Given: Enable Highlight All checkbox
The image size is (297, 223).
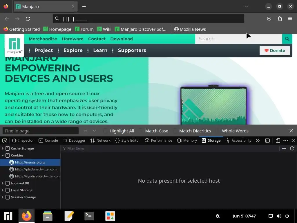Looking at the screenshot, I should 106,131.
